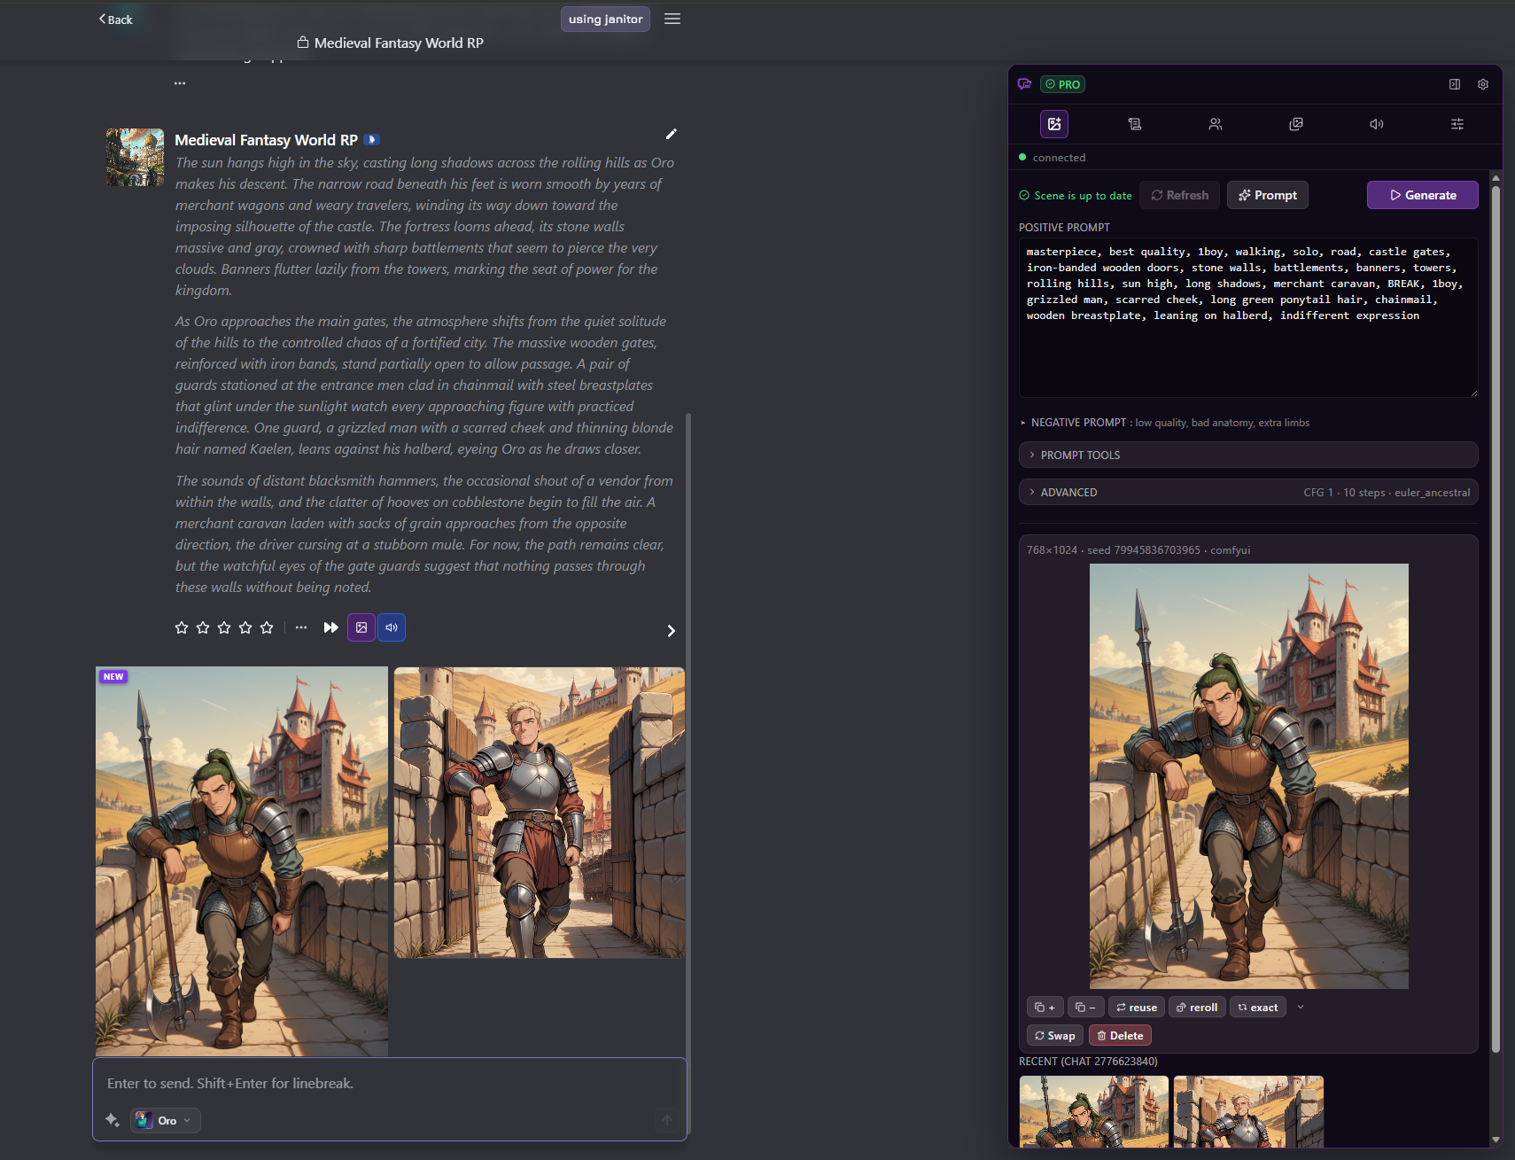1515x1160 pixels.
Task: Click the copy-plus button under generated image
Action: (x=1045, y=1008)
